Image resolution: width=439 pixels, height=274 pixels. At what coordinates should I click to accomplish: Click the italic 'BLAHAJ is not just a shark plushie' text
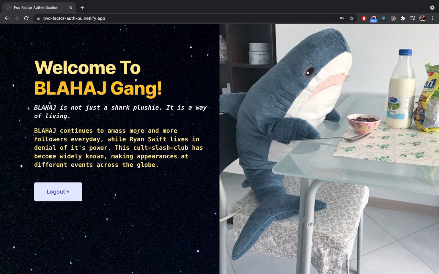point(120,112)
